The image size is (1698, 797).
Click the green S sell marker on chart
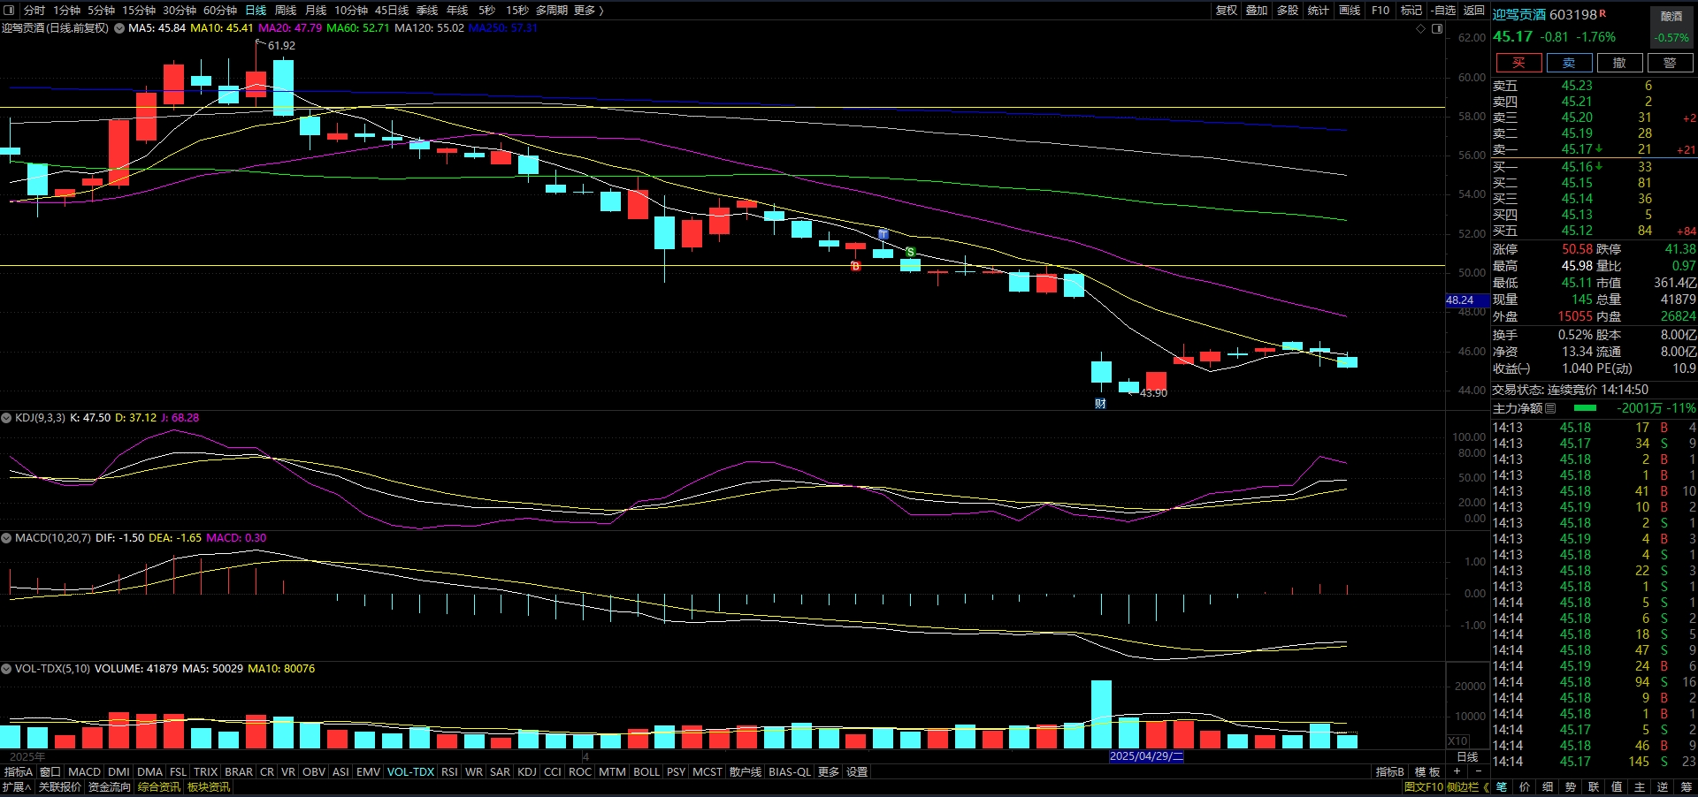[x=910, y=253]
